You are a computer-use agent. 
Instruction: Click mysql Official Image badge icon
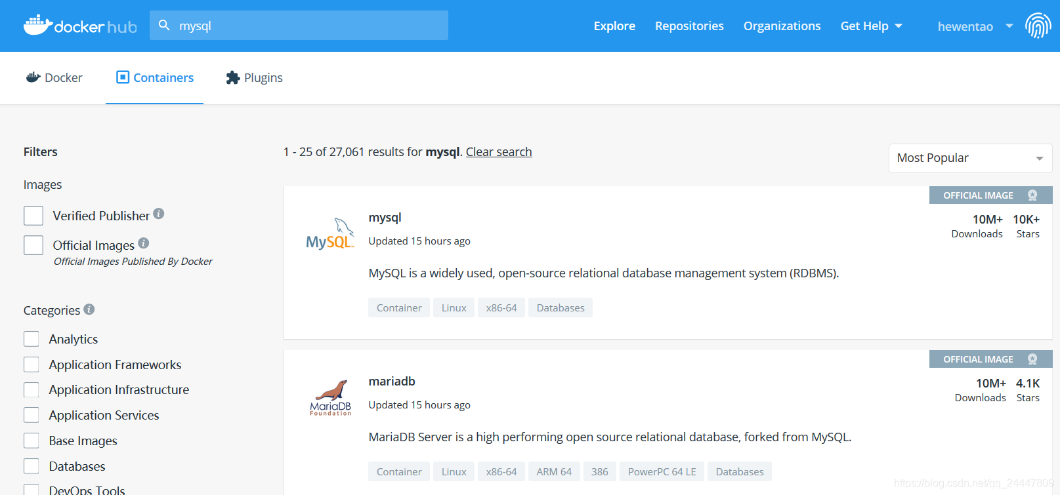pyautogui.click(x=1032, y=195)
